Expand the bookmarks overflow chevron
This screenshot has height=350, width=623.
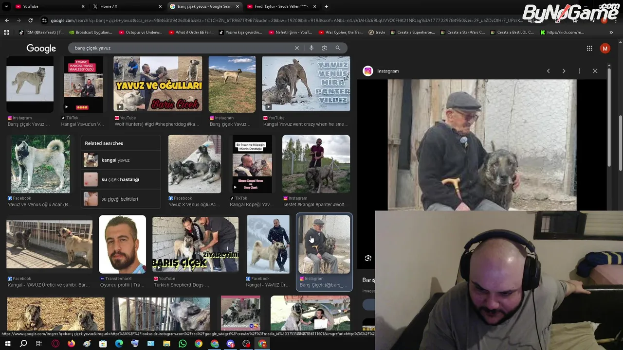[x=611, y=33]
